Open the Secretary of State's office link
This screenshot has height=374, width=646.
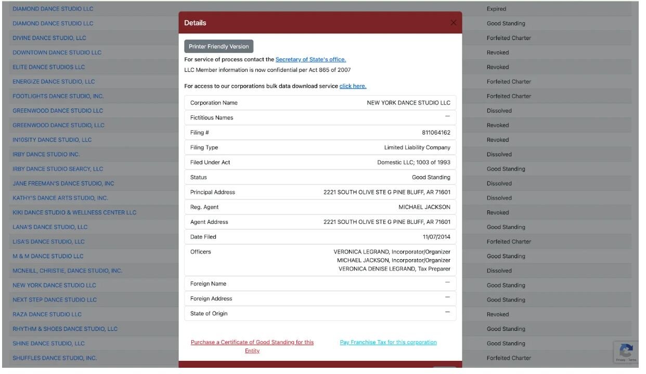tap(311, 60)
